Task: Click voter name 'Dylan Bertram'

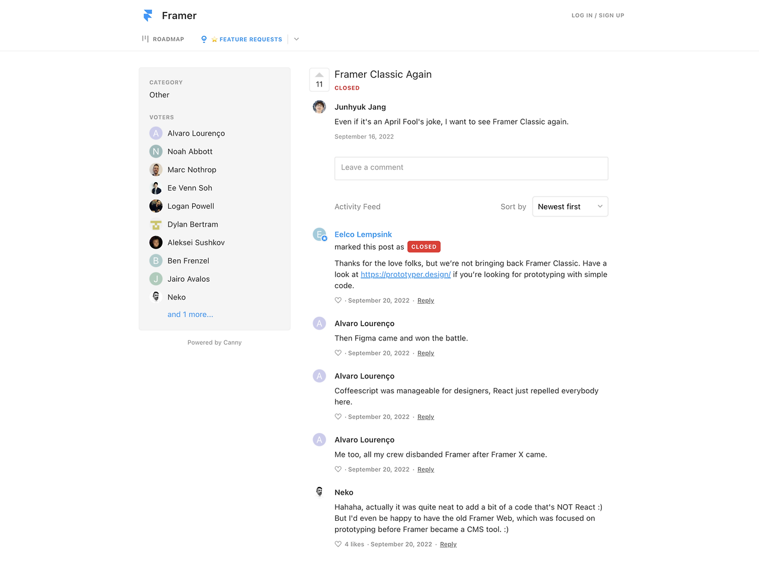Action: pos(193,224)
